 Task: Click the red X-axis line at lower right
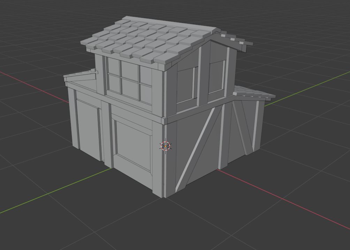[x=286, y=200]
